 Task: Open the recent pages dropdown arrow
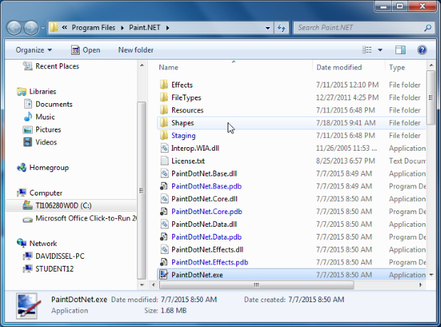click(x=43, y=28)
